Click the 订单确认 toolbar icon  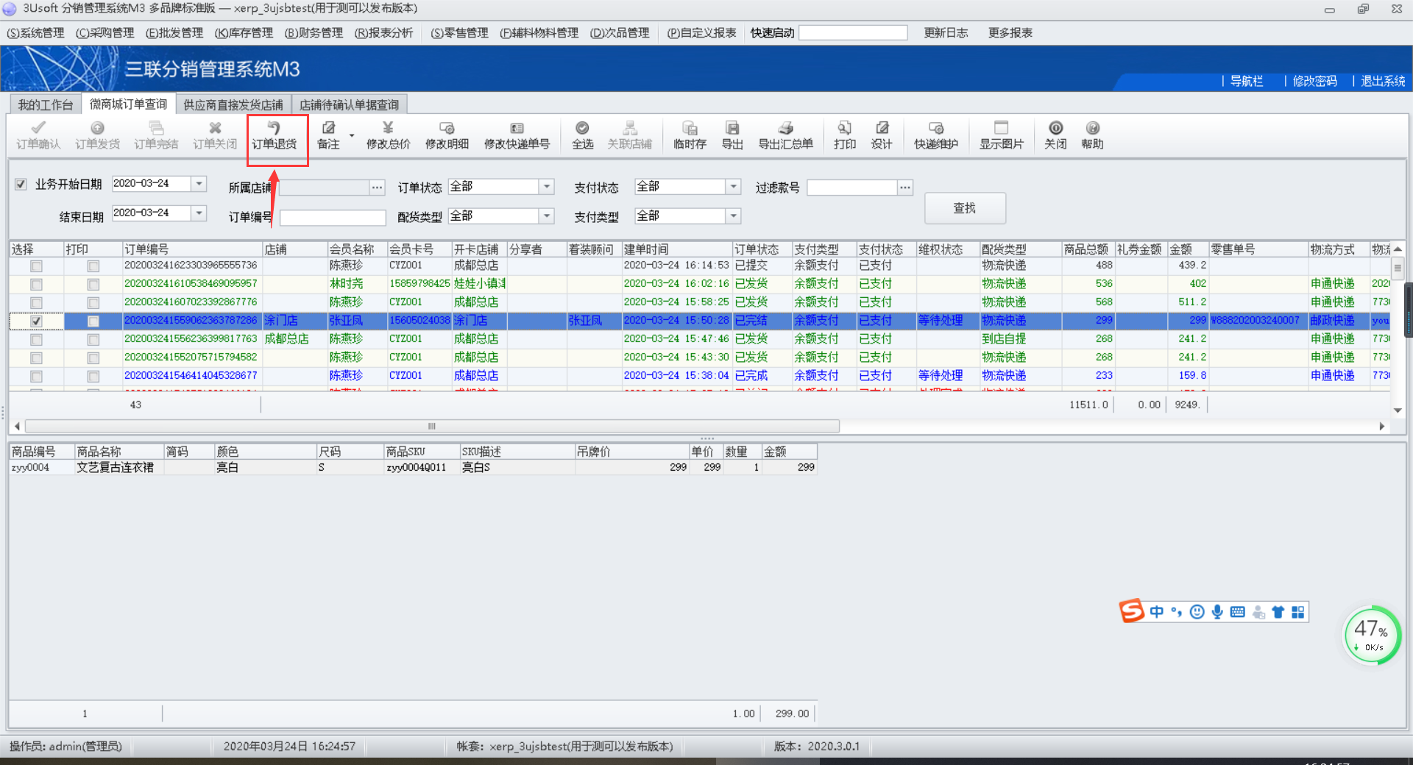tap(38, 135)
